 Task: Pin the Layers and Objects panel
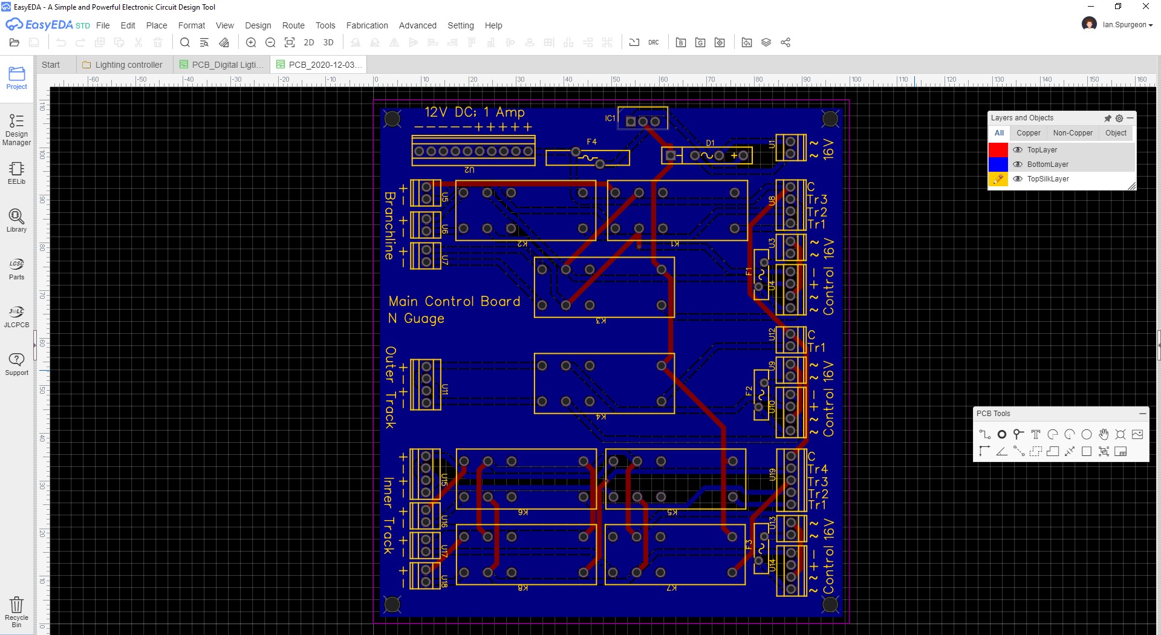coord(1107,119)
